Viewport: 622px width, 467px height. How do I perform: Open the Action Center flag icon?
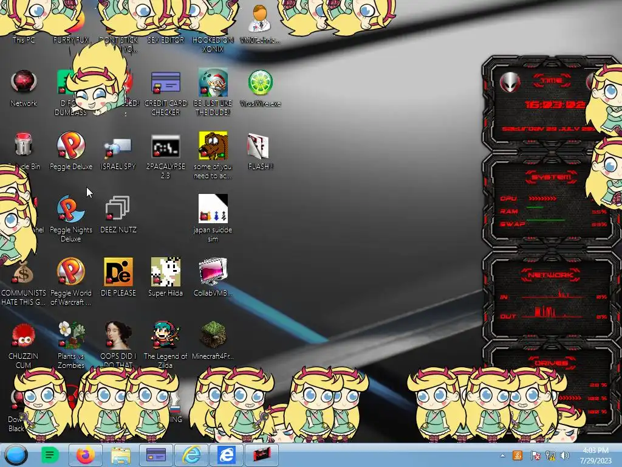point(535,455)
